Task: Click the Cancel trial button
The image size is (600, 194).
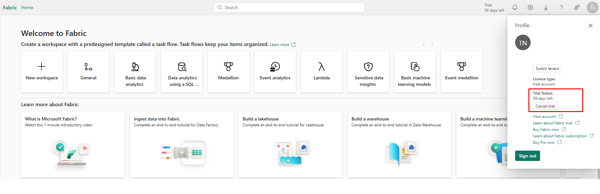Action: point(545,106)
